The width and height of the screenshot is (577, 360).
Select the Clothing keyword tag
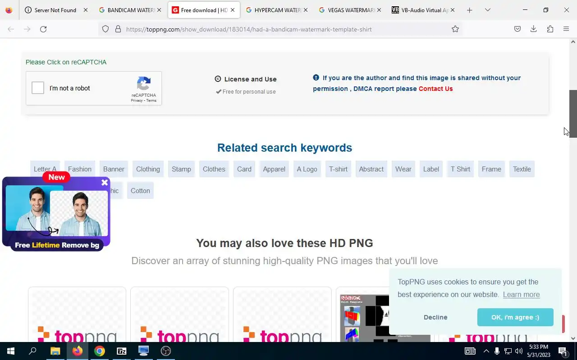pos(148,169)
